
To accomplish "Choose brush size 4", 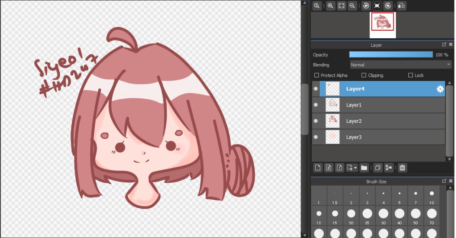I will point(383,196).
